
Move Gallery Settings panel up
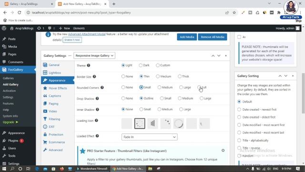pyautogui.click(x=213, y=56)
